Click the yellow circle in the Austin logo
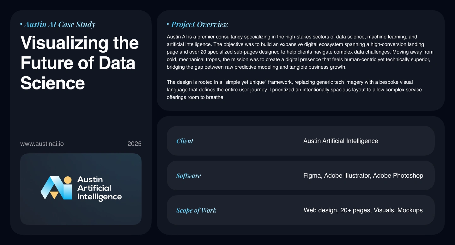 [68, 180]
